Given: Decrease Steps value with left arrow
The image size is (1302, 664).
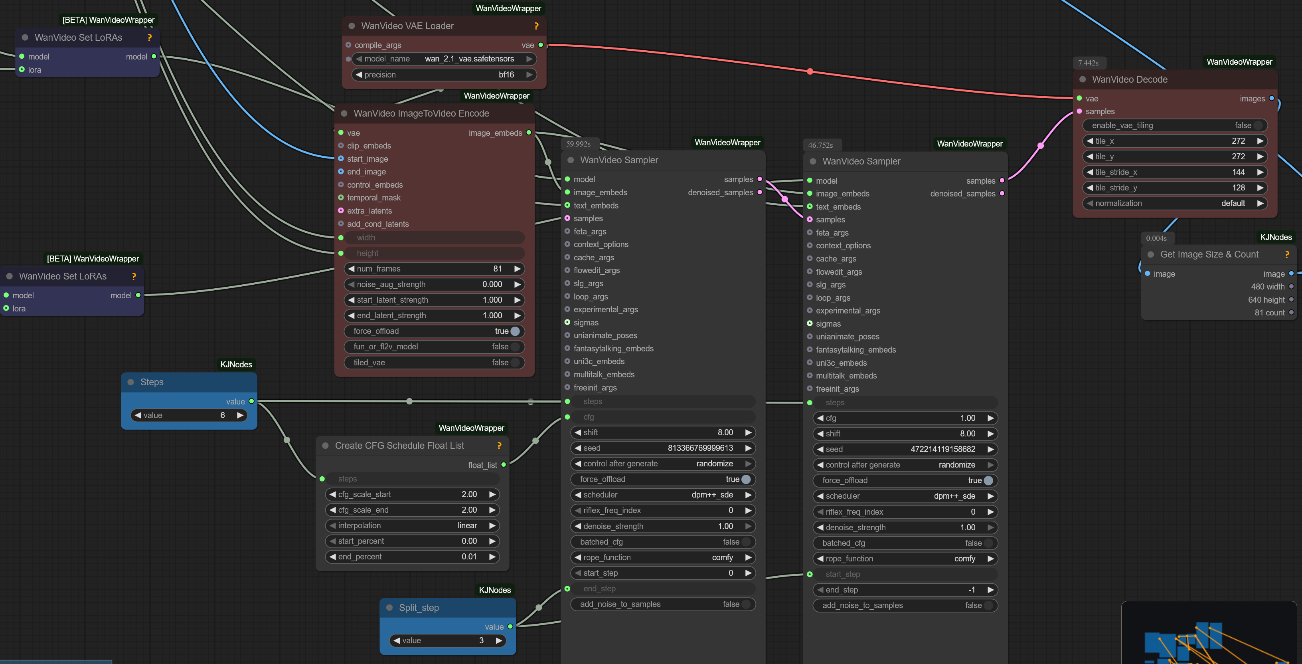Looking at the screenshot, I should (x=138, y=415).
